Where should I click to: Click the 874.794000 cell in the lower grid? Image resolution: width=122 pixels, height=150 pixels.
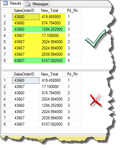coord(52,93)
